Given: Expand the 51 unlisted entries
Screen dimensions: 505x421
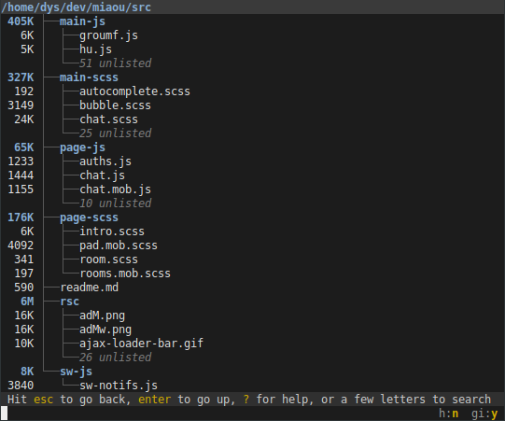Looking at the screenshot, I should 116,63.
